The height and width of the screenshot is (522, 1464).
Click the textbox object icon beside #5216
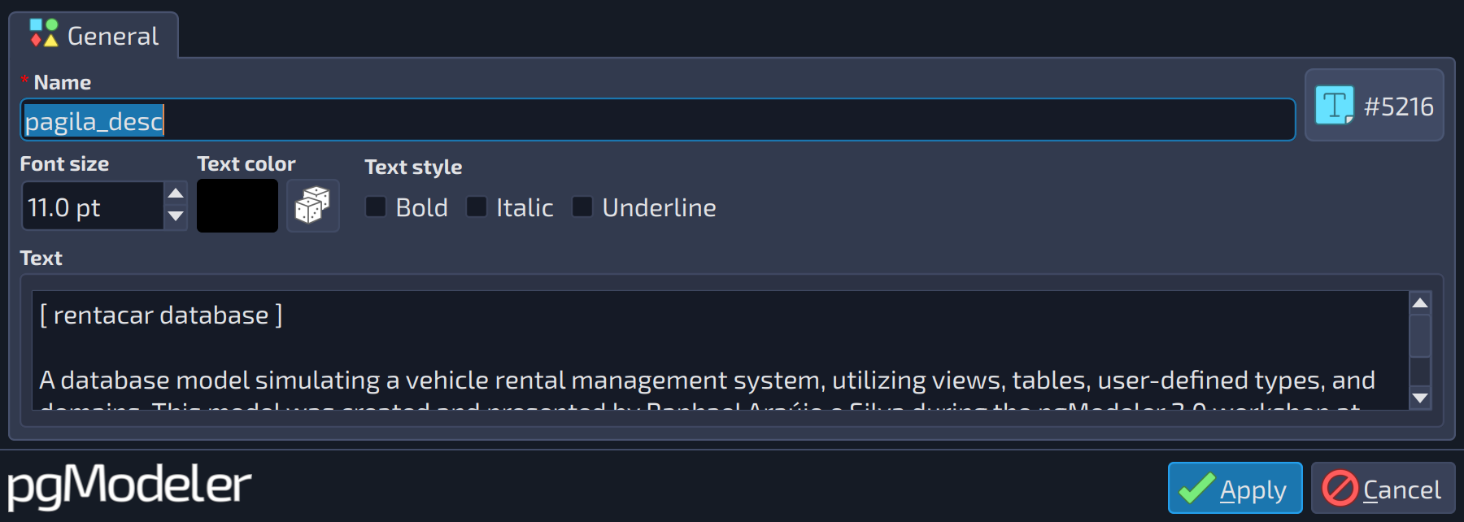tap(1335, 106)
